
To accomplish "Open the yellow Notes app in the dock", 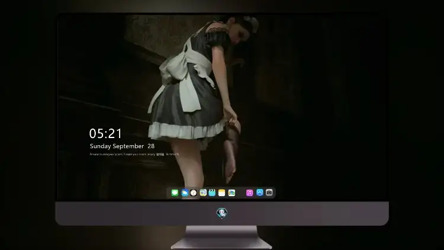I will pyautogui.click(x=222, y=193).
